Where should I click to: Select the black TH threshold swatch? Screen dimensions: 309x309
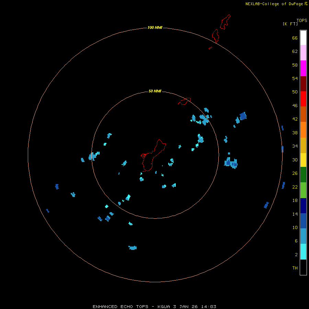303,267
